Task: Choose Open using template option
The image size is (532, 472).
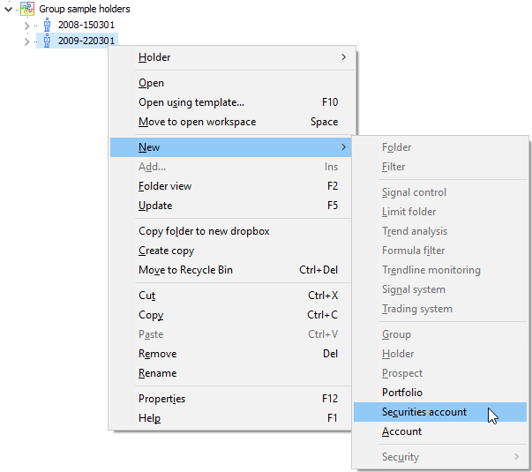Action: click(x=191, y=102)
